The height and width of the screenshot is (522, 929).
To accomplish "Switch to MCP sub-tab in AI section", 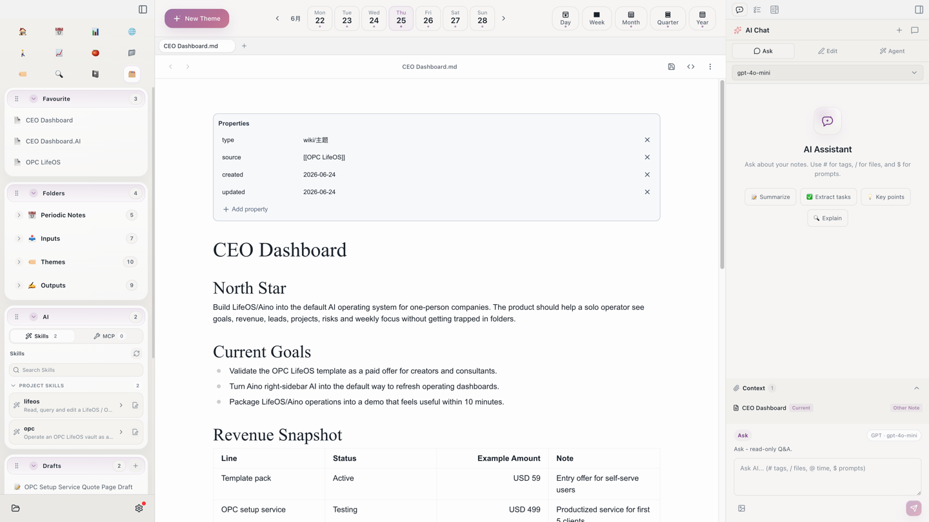I will pos(108,336).
